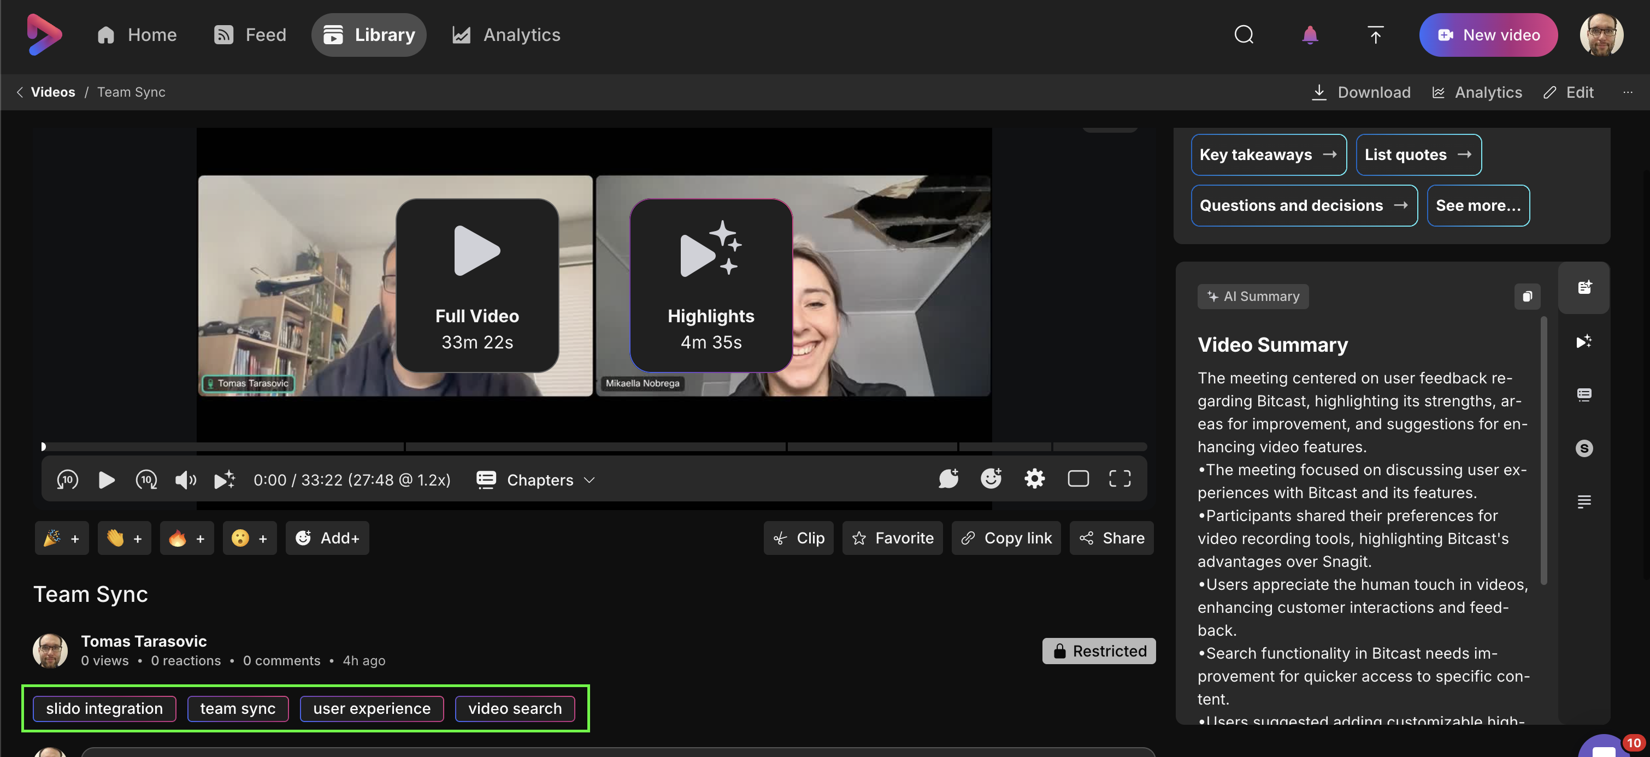The image size is (1650, 757).
Task: Click Add+ reaction button
Action: (327, 538)
